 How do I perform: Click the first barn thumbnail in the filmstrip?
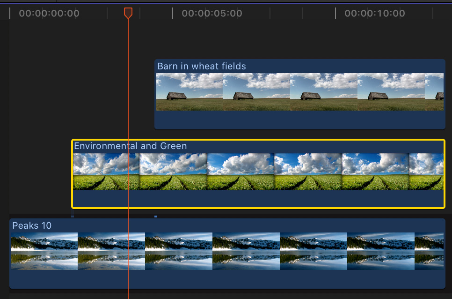(189, 92)
